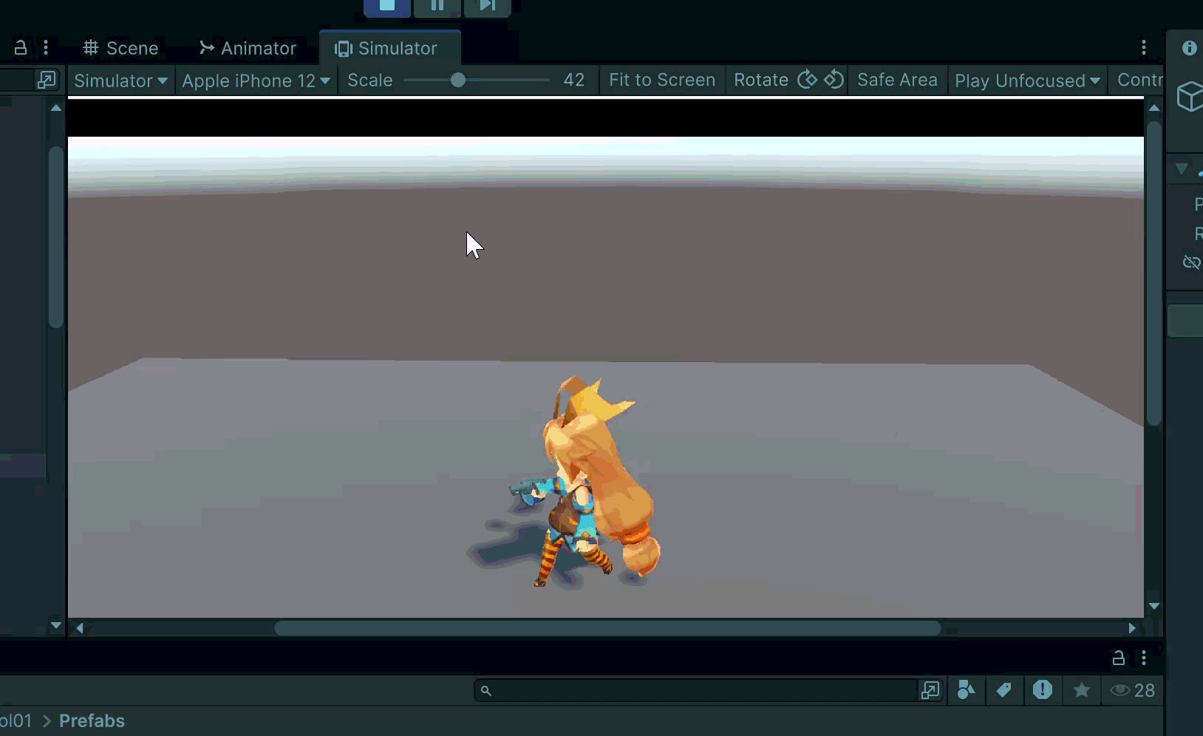Toggle the left panel lock icon
This screenshot has width=1203, height=736.
21,47
